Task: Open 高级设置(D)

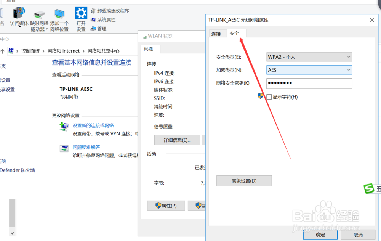Action: point(244,181)
